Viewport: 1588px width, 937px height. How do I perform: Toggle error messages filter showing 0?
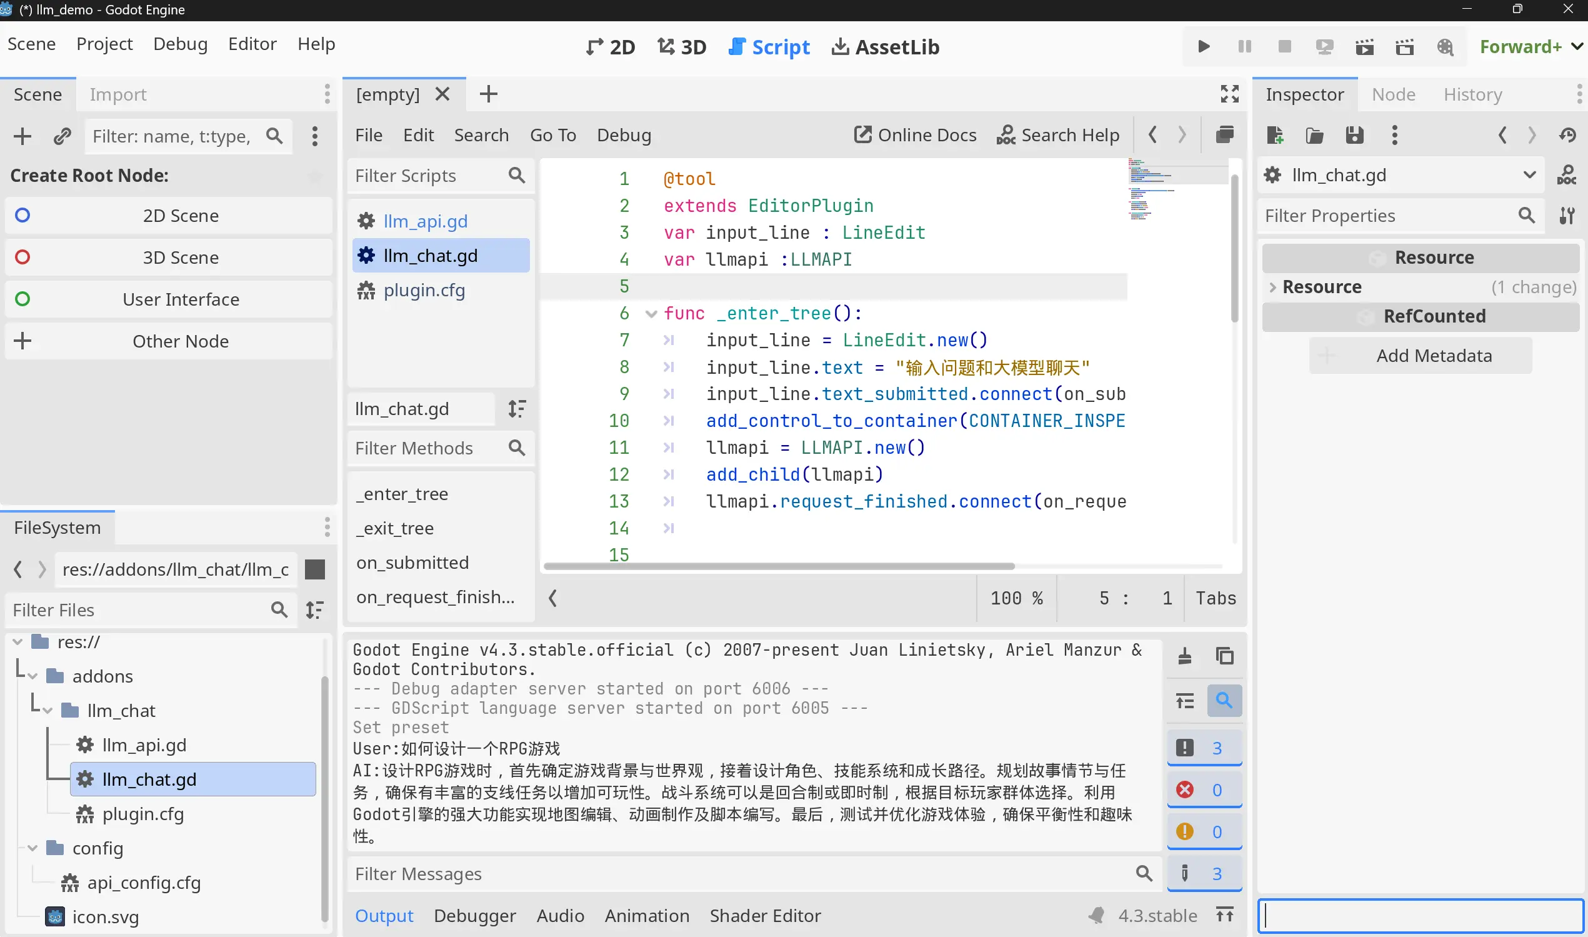[x=1204, y=790]
